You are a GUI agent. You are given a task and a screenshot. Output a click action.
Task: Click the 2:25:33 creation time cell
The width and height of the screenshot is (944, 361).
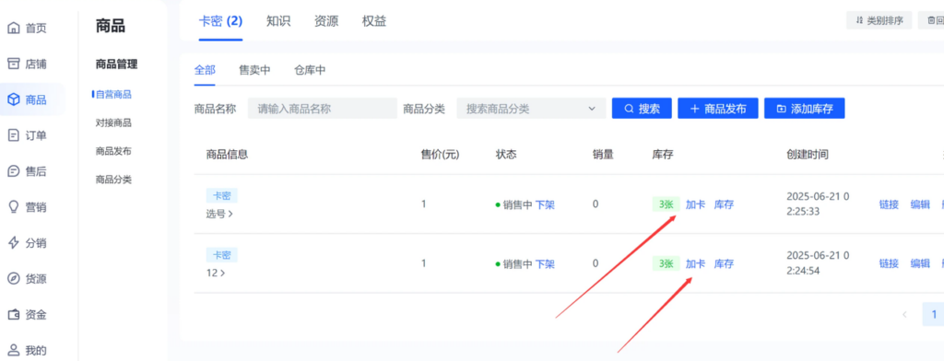point(818,204)
